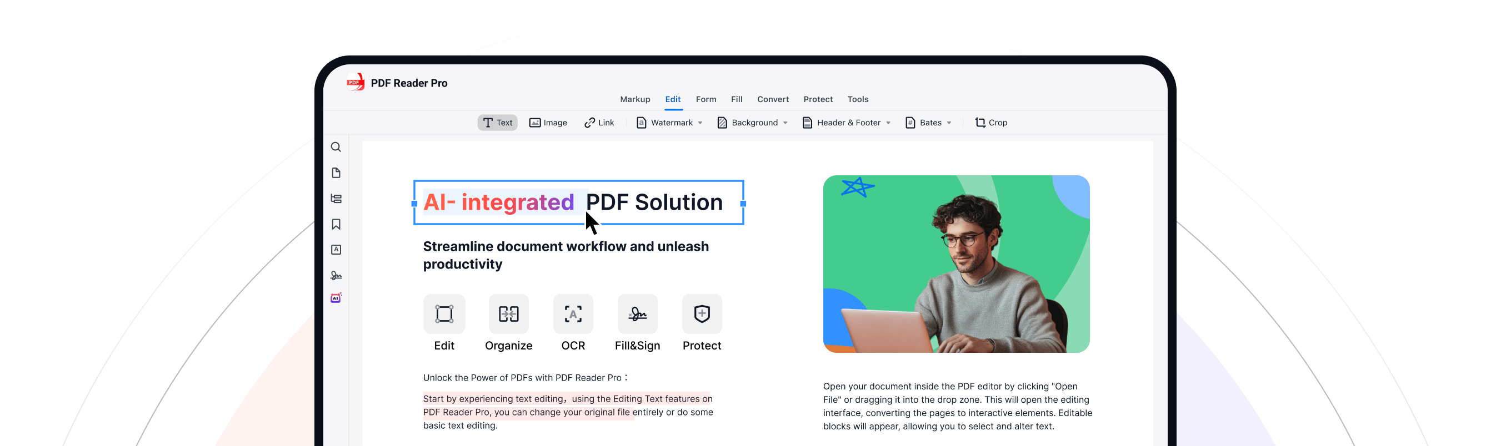Open the annotations panel sidebar icon
Image resolution: width=1491 pixels, height=446 pixels.
pos(336,250)
